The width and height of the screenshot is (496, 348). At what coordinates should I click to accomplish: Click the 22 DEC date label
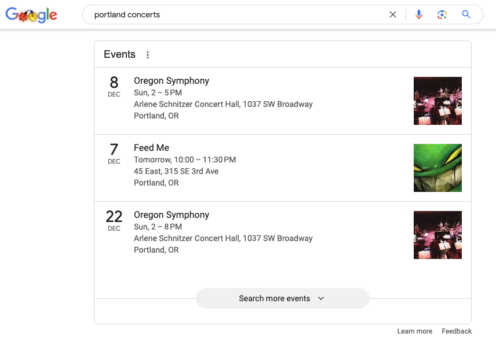[114, 221]
